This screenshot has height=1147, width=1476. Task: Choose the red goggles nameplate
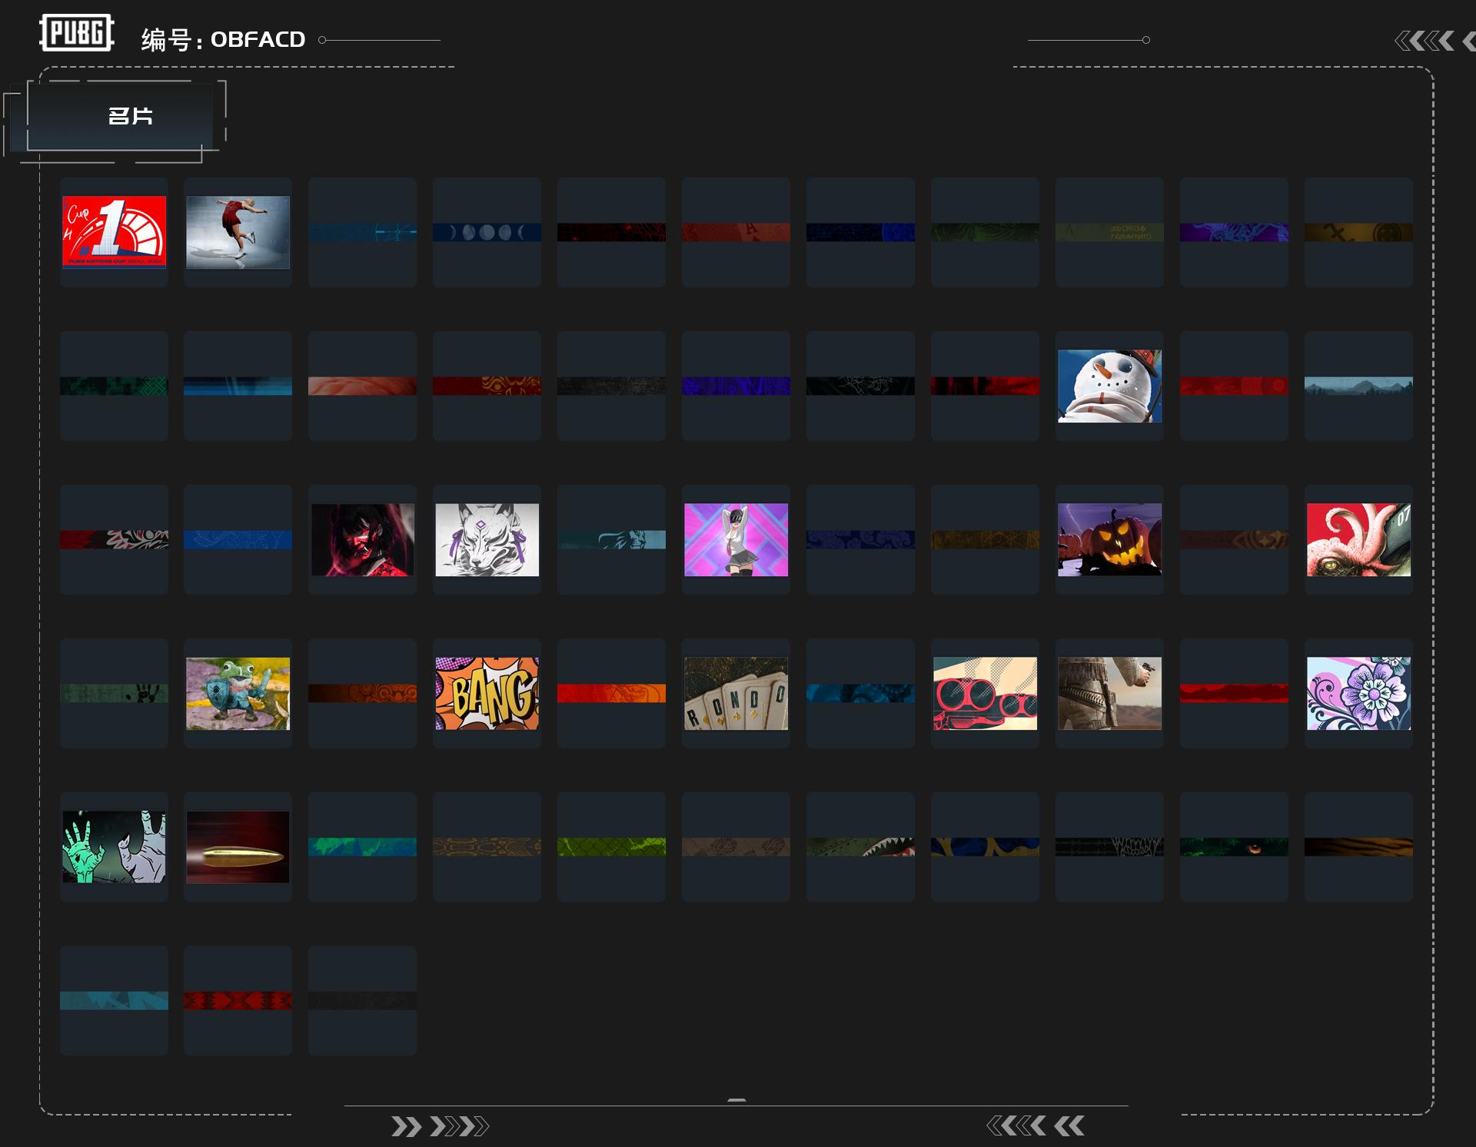coord(985,693)
